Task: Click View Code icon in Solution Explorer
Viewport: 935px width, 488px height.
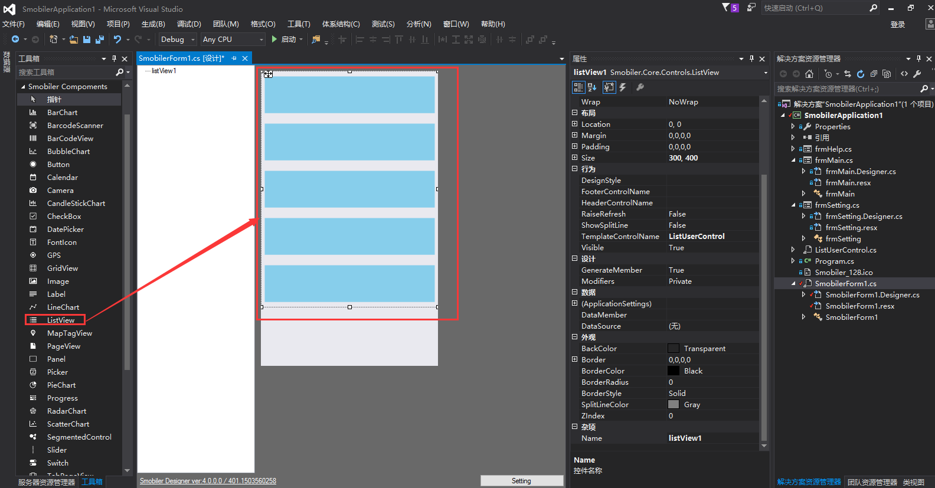Action: (x=904, y=74)
